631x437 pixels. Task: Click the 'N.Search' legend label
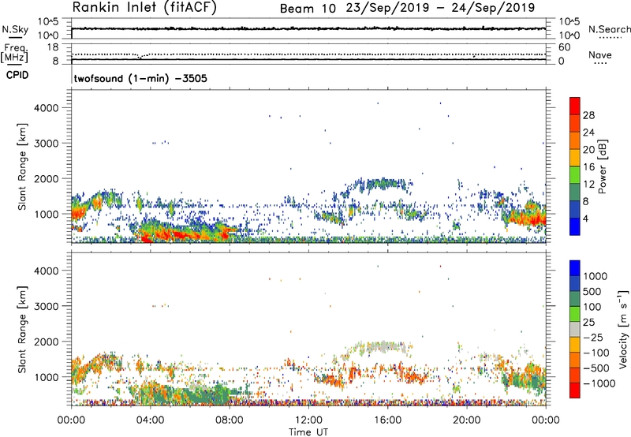609,29
